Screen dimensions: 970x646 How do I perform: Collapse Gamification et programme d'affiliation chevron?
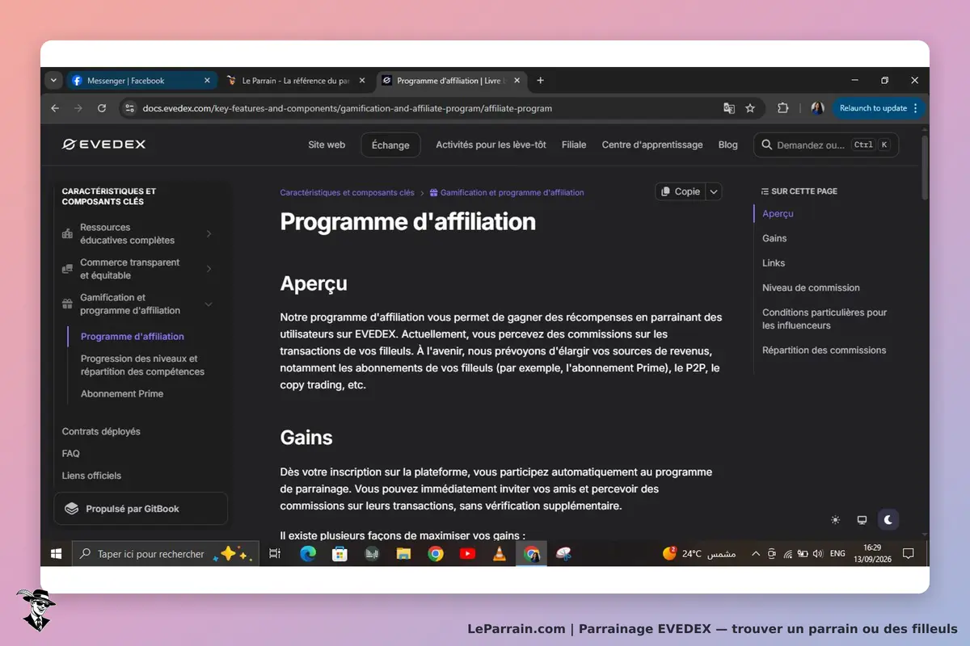[209, 304]
